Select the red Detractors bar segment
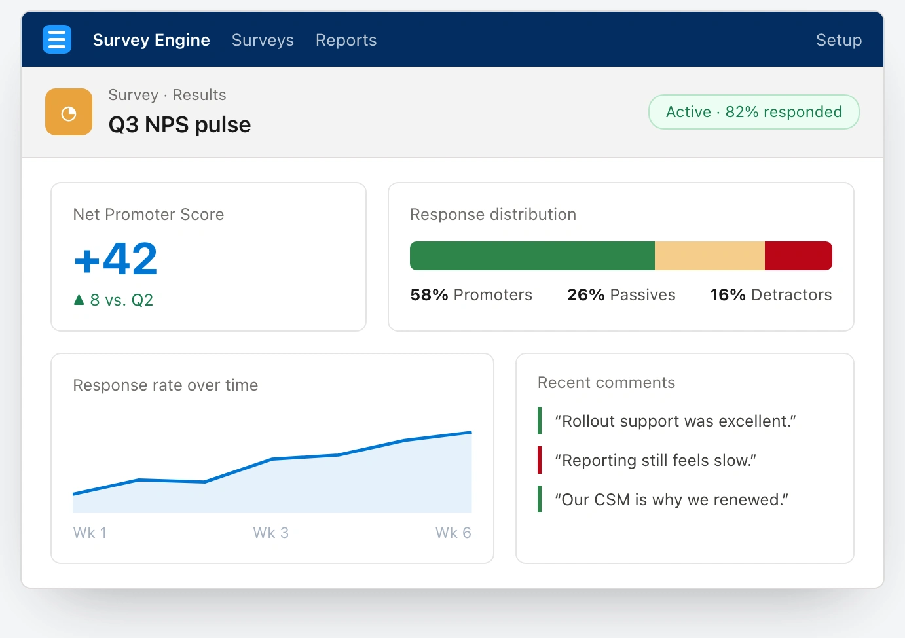905x638 pixels. point(798,256)
